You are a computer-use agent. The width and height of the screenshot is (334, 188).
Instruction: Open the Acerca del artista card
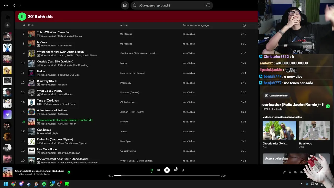pos(296,159)
